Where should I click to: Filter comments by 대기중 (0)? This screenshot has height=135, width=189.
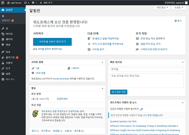click(x=46, y=131)
